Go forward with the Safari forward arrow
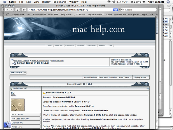Screen dimensions: 173x130 [12, 10]
